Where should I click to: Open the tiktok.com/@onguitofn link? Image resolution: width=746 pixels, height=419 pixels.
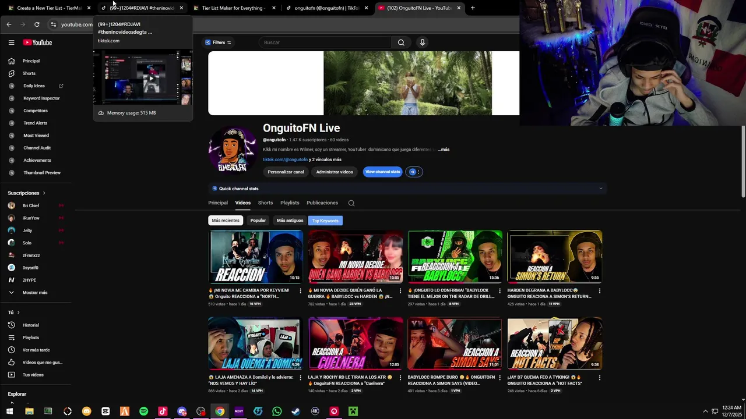coord(285,159)
